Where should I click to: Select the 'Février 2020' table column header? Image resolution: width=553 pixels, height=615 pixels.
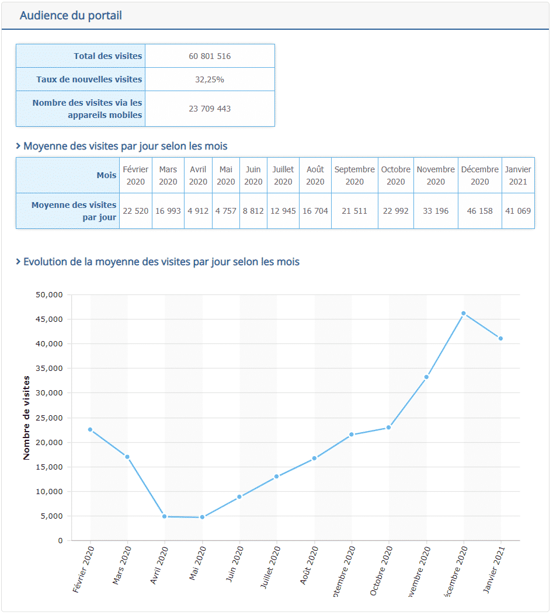click(135, 175)
